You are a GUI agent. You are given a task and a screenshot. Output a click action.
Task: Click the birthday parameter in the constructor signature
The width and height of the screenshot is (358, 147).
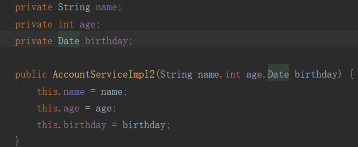pyautogui.click(x=316, y=74)
